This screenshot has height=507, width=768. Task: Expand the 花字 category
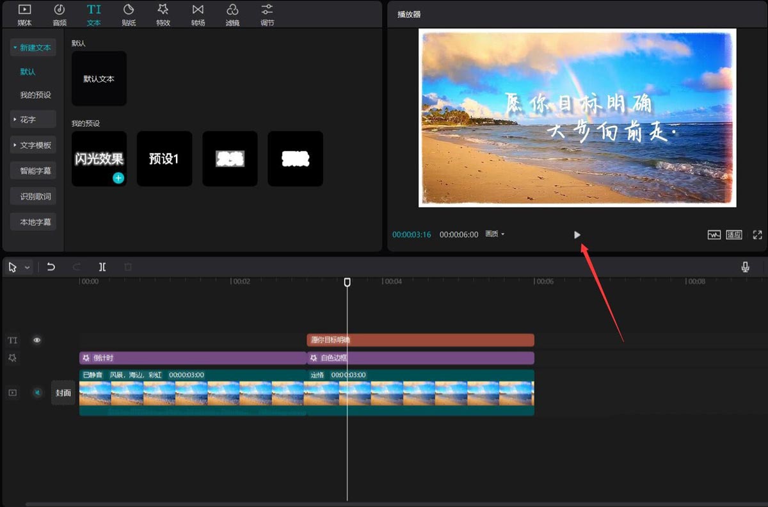click(33, 120)
